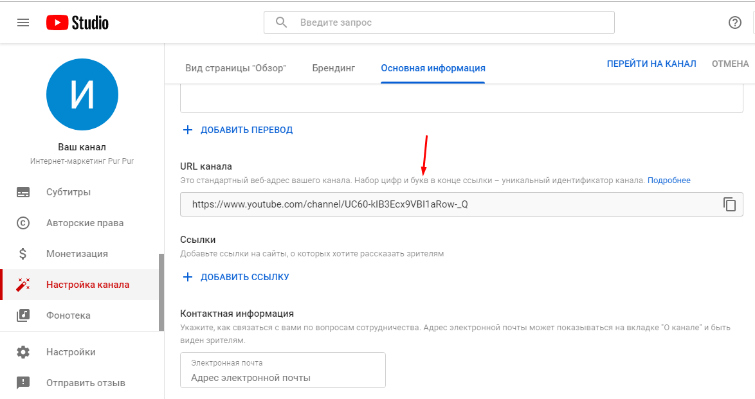Open Фонотека with the music note icon
The width and height of the screenshot is (755, 399).
click(x=24, y=315)
